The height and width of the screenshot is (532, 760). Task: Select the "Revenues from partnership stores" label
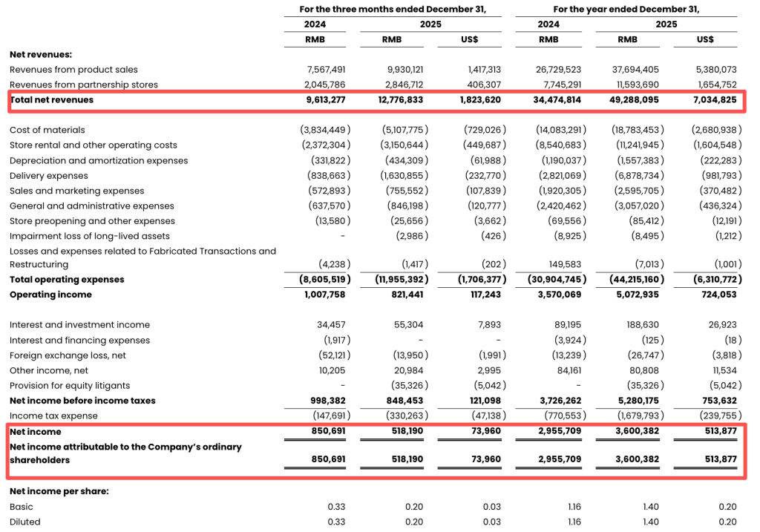pos(84,85)
